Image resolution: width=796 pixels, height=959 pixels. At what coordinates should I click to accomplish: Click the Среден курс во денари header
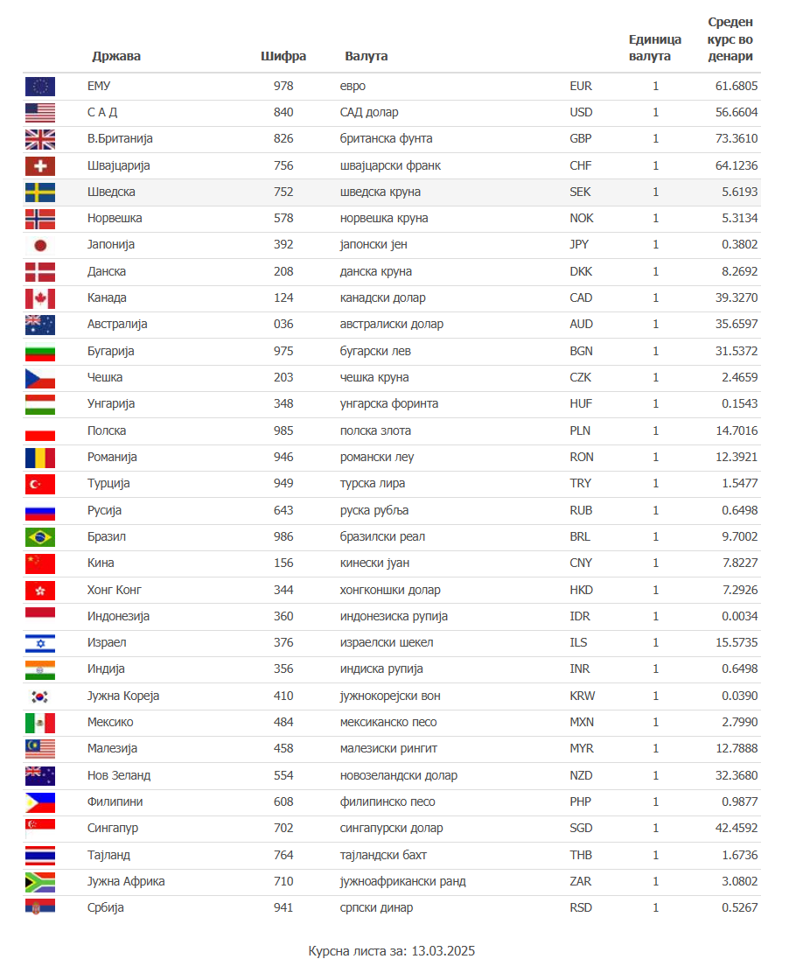coord(730,39)
